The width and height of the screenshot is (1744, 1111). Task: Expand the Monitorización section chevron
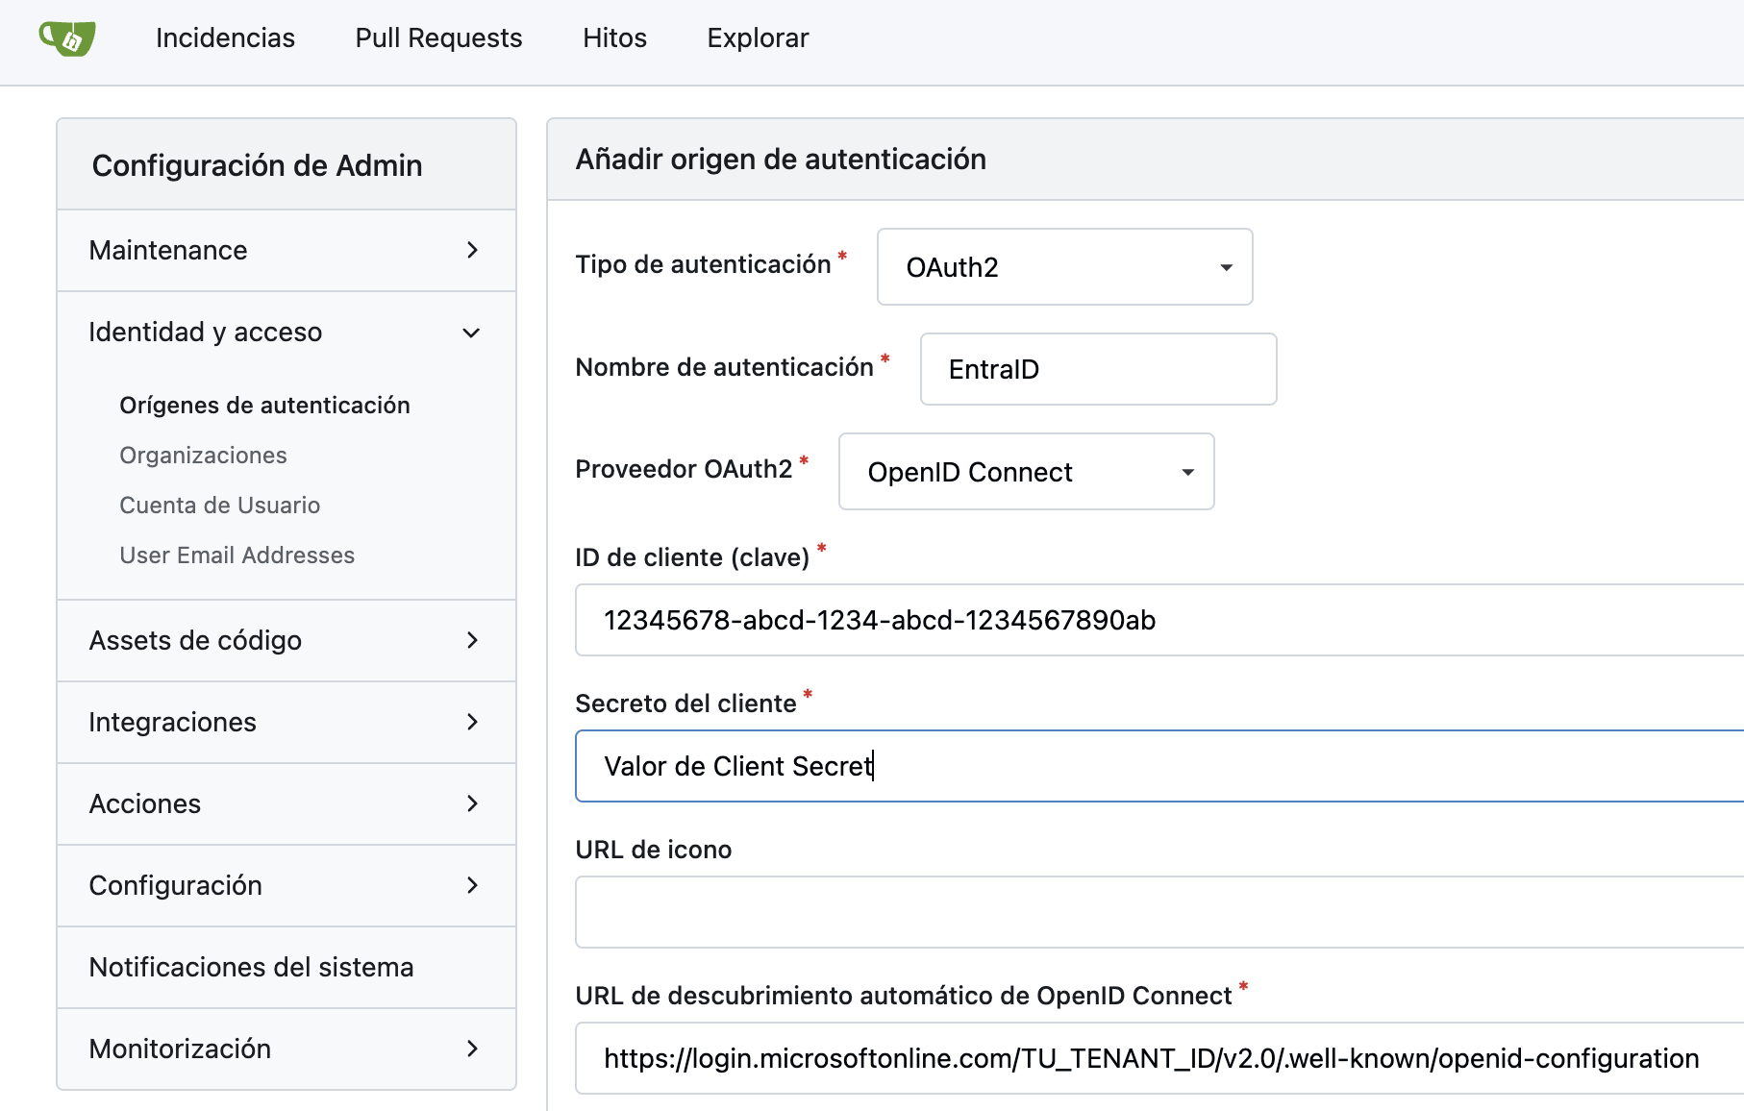coord(471,1049)
